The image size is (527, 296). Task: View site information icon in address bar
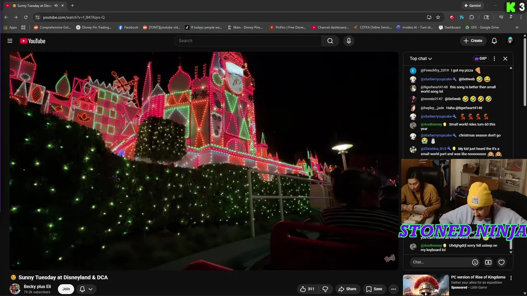click(37, 17)
